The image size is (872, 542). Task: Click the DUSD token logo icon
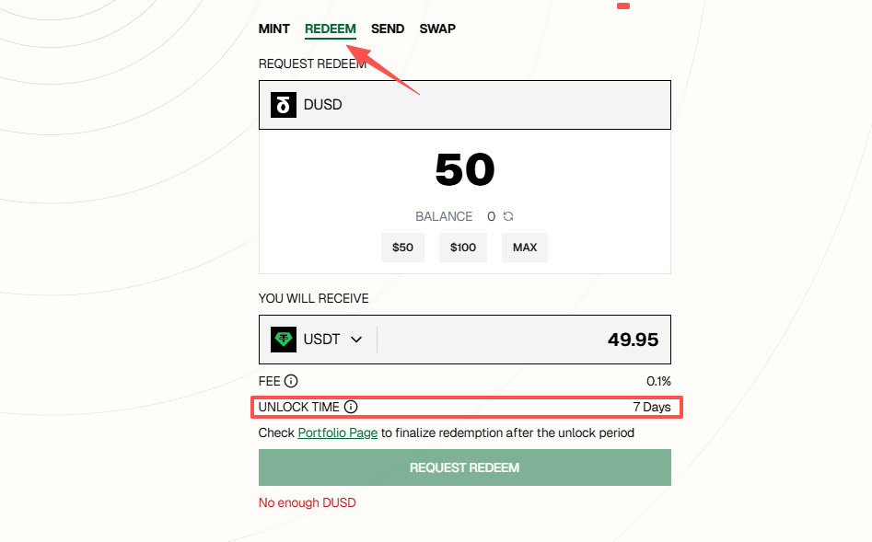284,105
